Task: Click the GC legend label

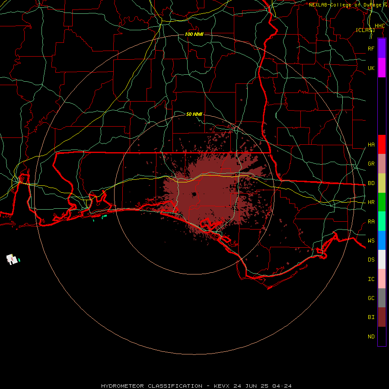Action: tap(371, 298)
